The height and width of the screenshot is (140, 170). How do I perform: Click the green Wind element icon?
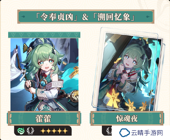[21, 131]
